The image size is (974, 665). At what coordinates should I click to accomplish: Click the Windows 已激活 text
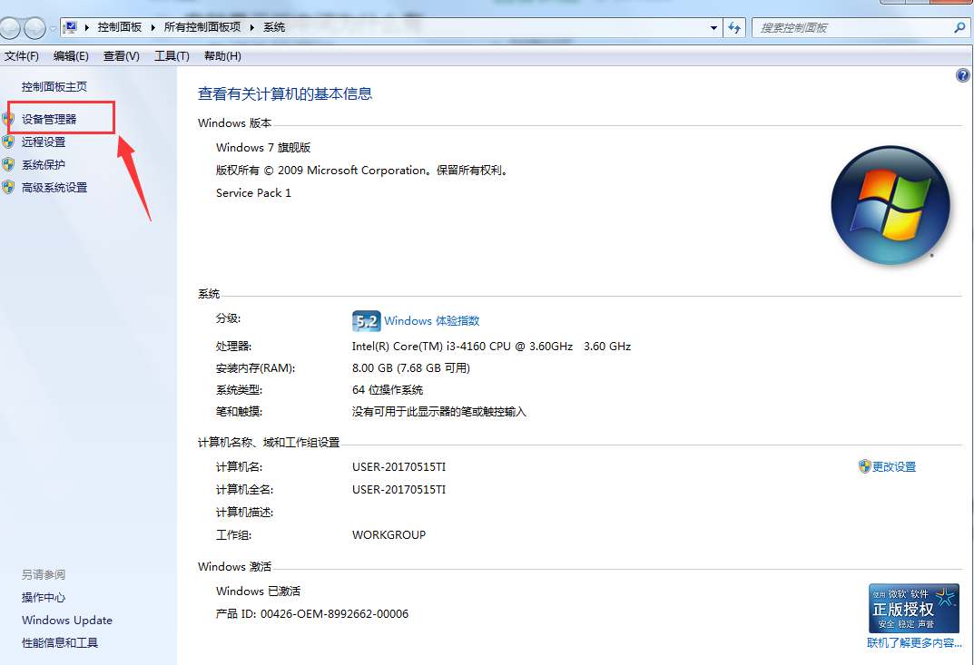pyautogui.click(x=259, y=592)
